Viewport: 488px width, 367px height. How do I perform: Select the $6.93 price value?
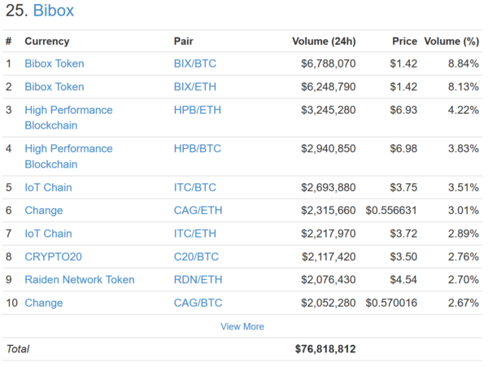pyautogui.click(x=403, y=110)
